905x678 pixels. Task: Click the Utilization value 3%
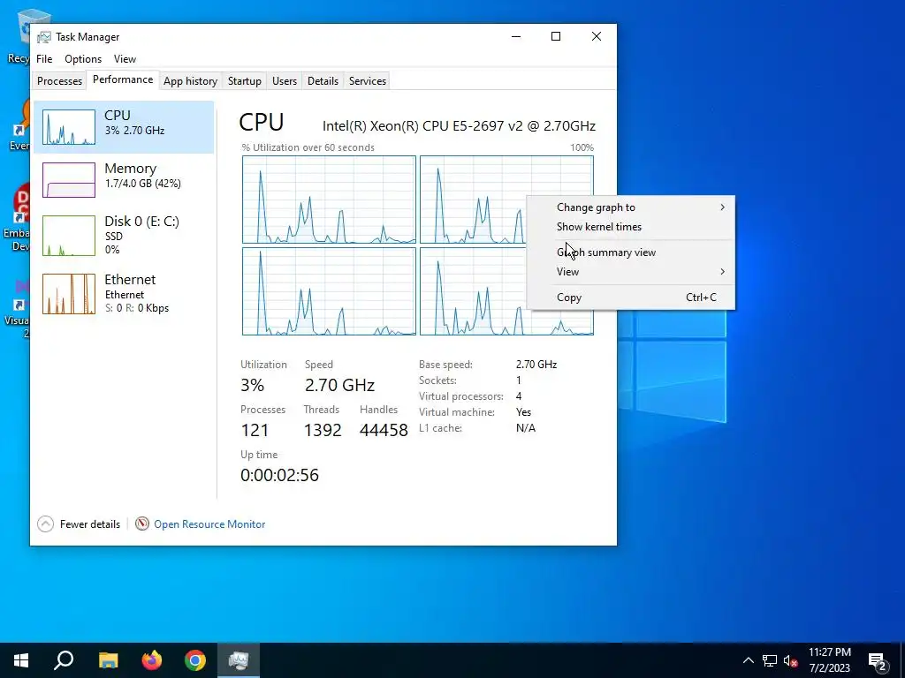[x=252, y=385]
